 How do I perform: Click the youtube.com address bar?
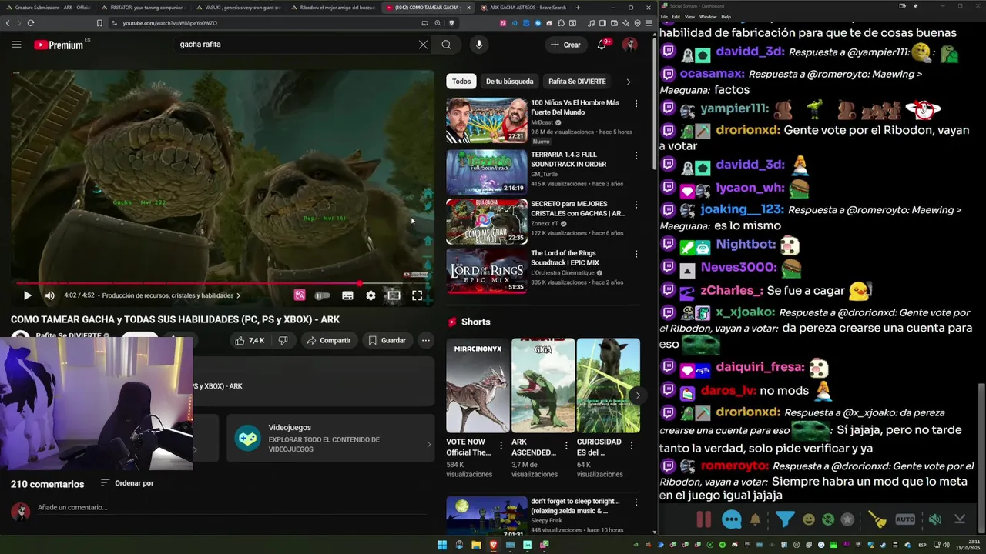pos(270,23)
